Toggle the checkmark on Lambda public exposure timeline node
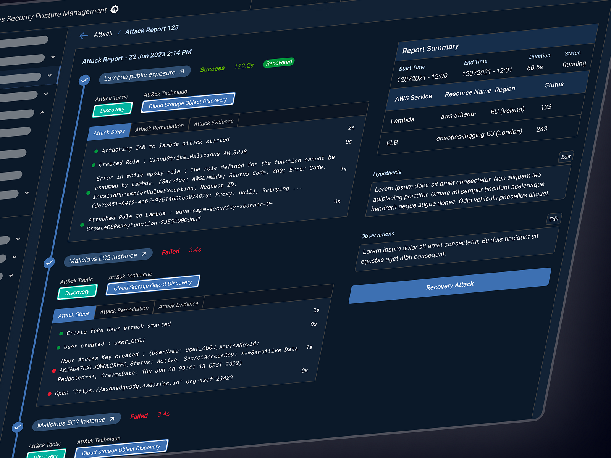611x458 pixels. (84, 80)
